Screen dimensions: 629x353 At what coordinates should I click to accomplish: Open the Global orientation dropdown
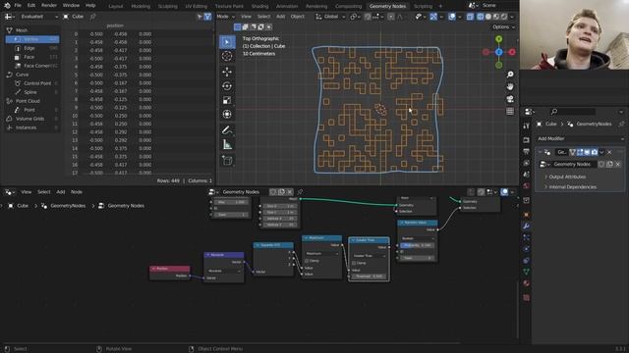pyautogui.click(x=330, y=17)
